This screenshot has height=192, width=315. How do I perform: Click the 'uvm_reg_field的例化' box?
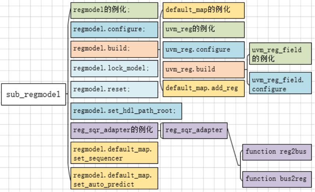[280, 54]
